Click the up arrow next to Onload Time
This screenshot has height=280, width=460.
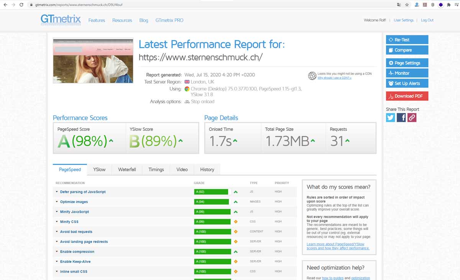click(235, 141)
